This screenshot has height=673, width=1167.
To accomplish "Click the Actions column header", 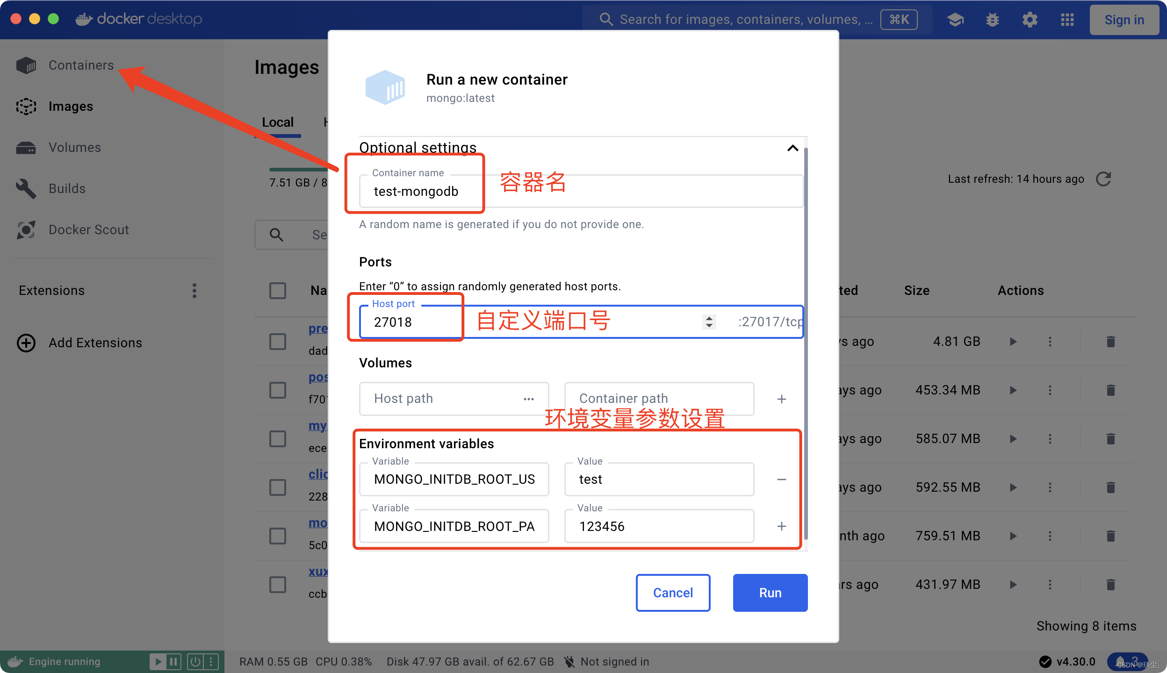I will tap(1021, 291).
